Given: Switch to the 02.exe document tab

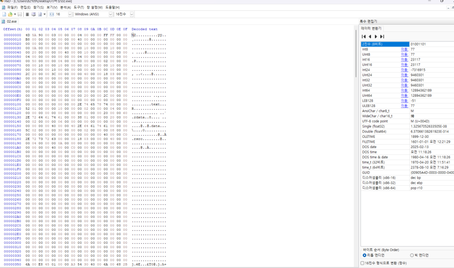Looking at the screenshot, I should click(10, 21).
